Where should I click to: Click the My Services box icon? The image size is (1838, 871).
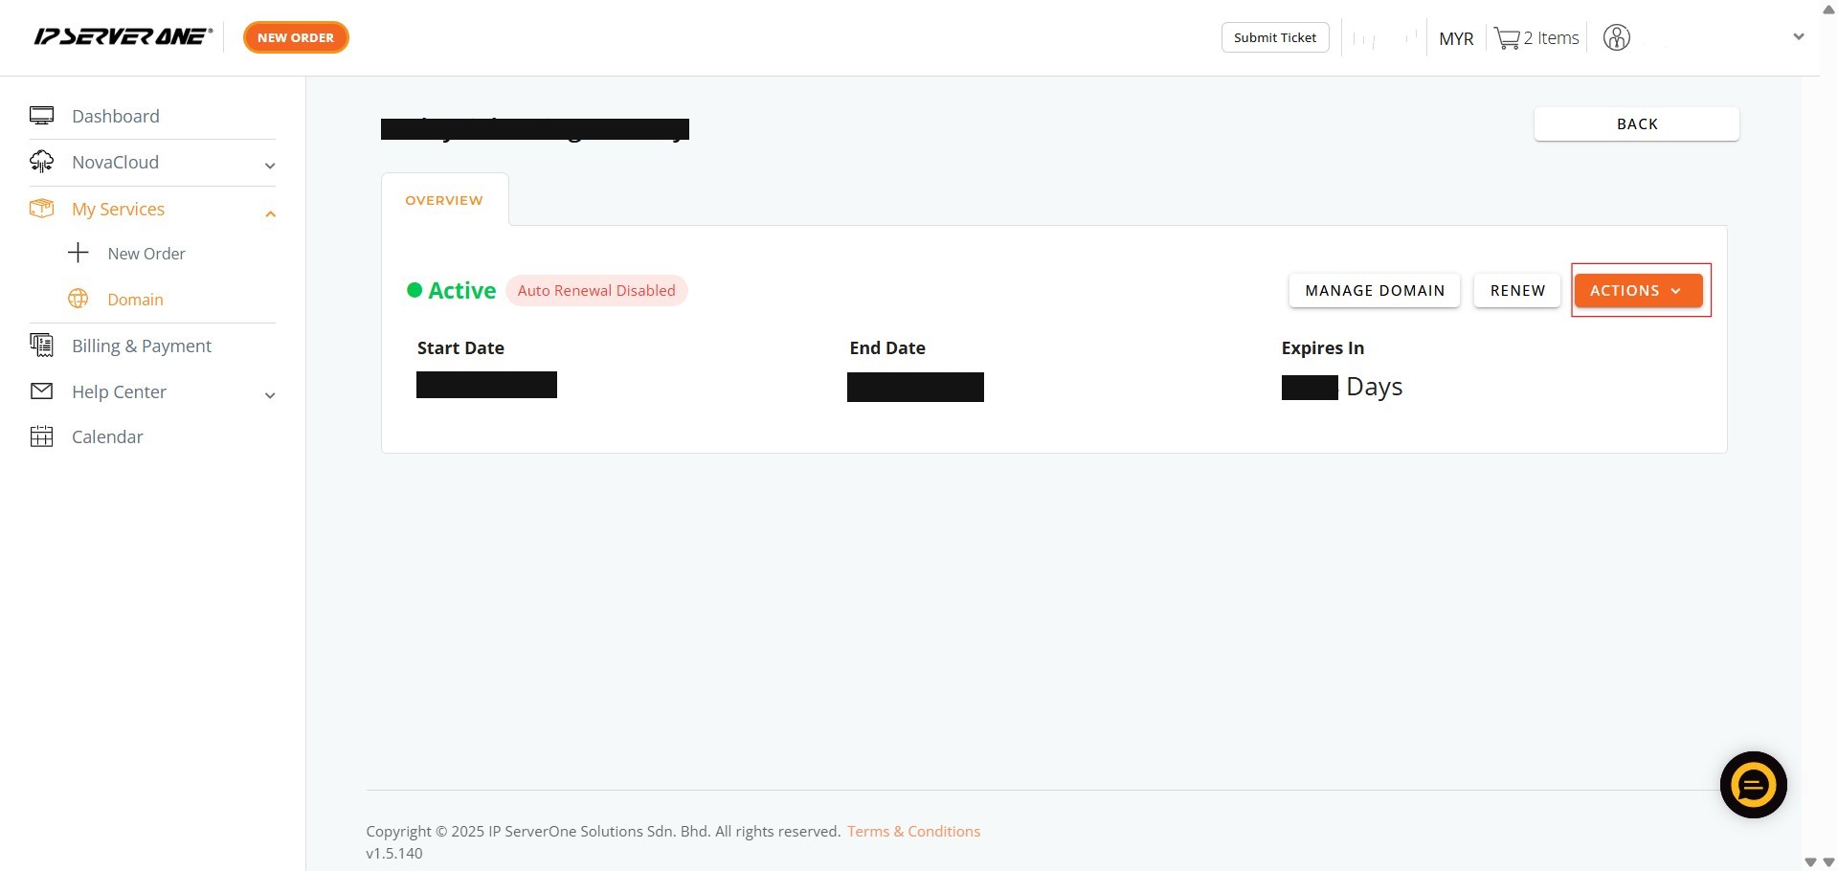click(41, 209)
